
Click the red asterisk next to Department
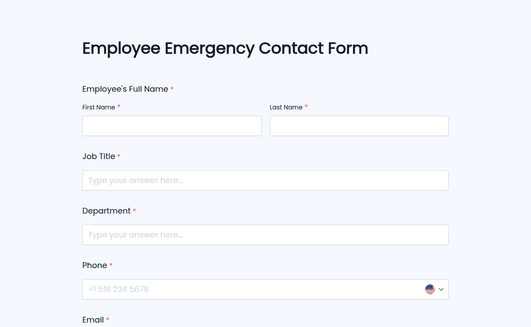(134, 210)
